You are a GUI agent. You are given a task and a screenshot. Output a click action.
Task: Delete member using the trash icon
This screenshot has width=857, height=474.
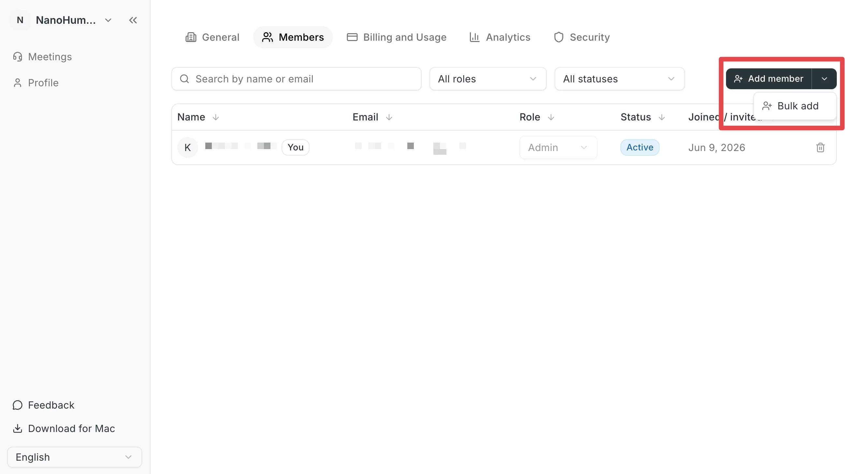point(821,147)
